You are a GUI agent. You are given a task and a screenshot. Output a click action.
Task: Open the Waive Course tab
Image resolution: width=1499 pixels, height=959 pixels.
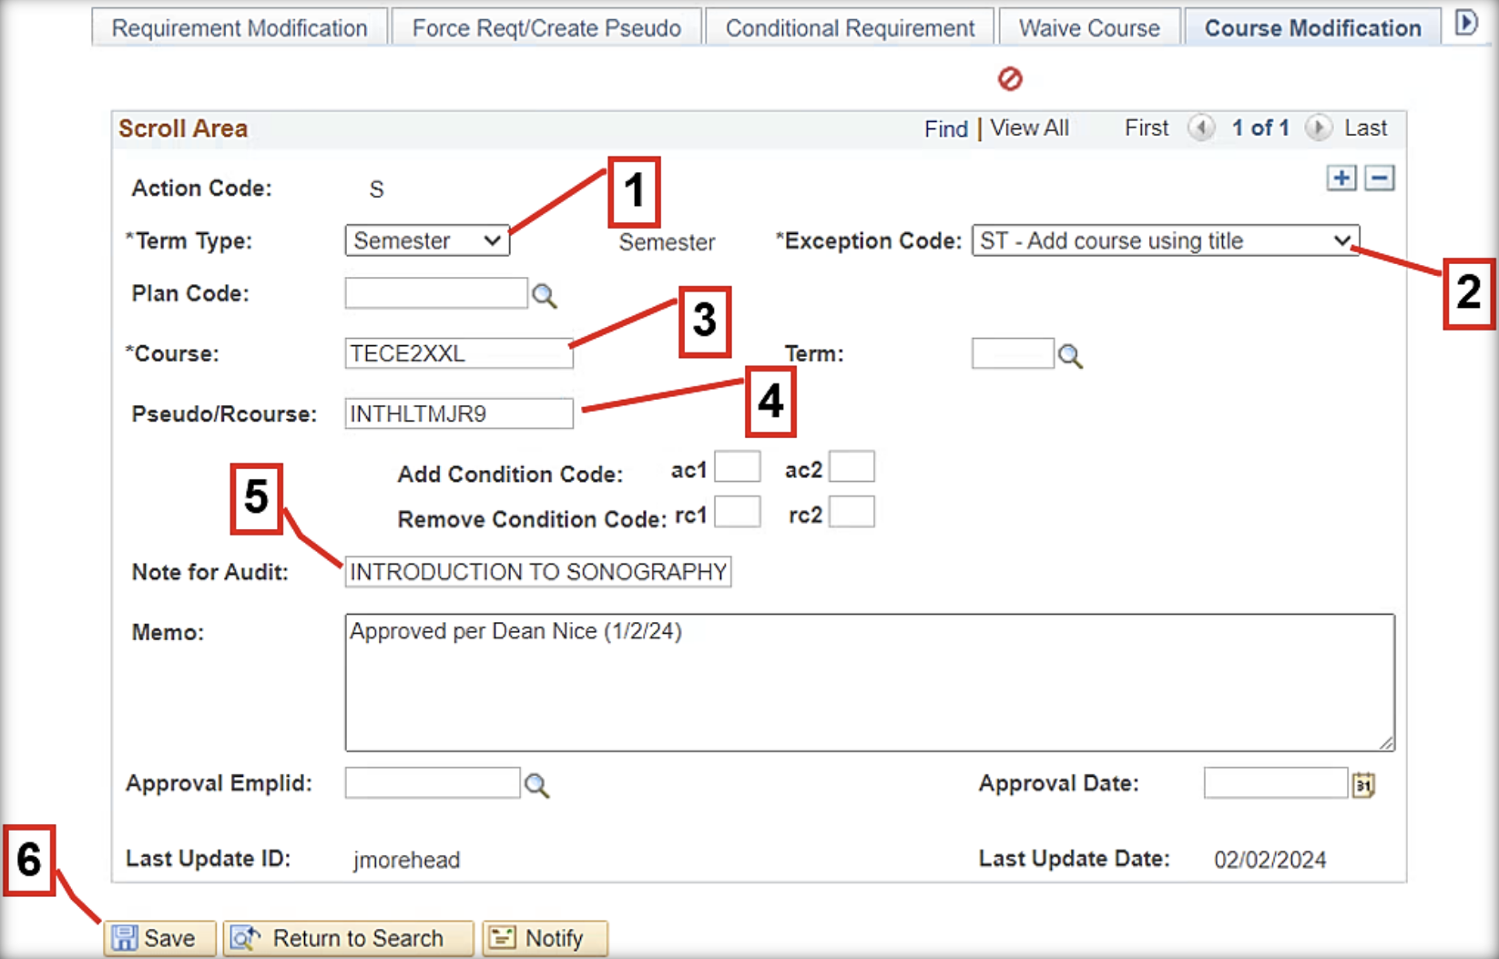tap(1089, 28)
